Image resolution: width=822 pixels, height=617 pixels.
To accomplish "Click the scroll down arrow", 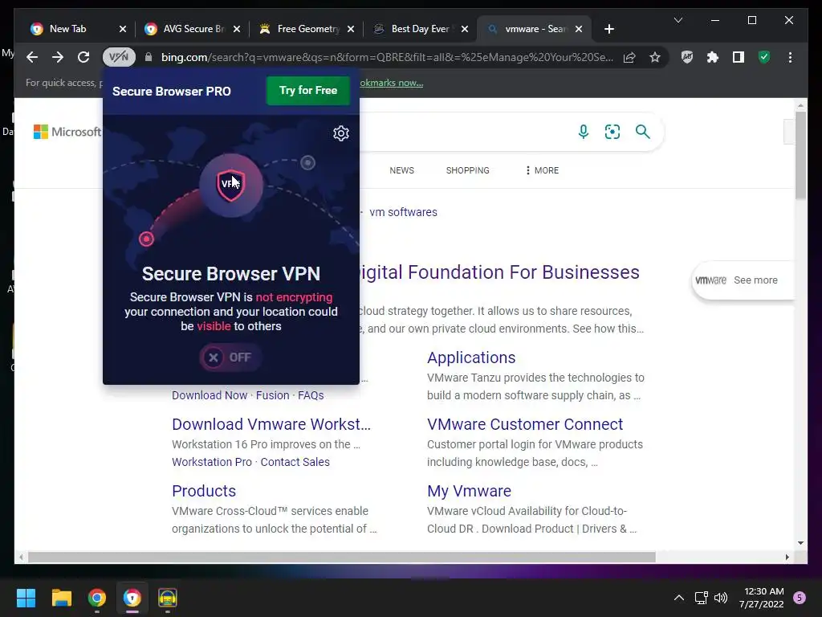I will (800, 543).
